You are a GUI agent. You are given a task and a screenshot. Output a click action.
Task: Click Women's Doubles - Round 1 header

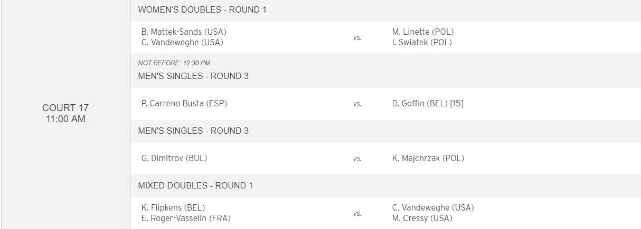[202, 9]
